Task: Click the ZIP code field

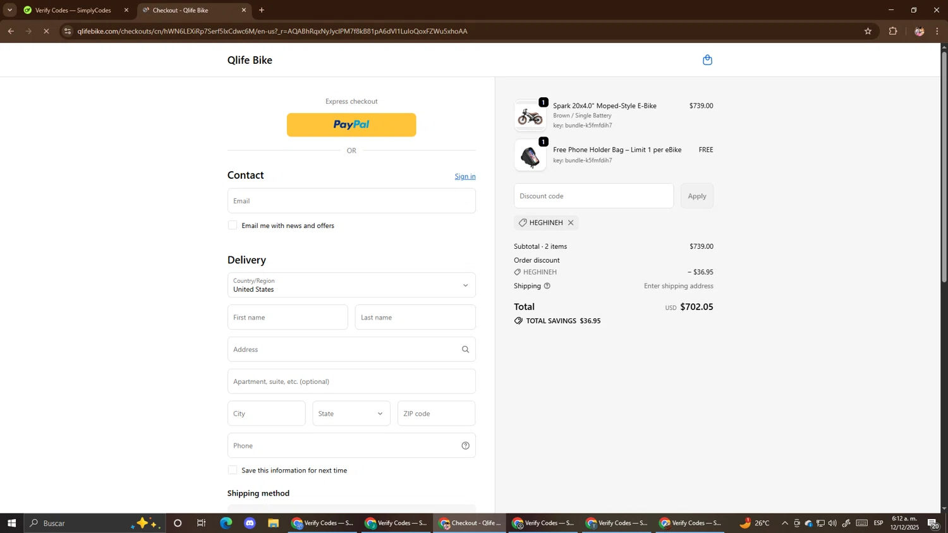Action: pos(436,414)
